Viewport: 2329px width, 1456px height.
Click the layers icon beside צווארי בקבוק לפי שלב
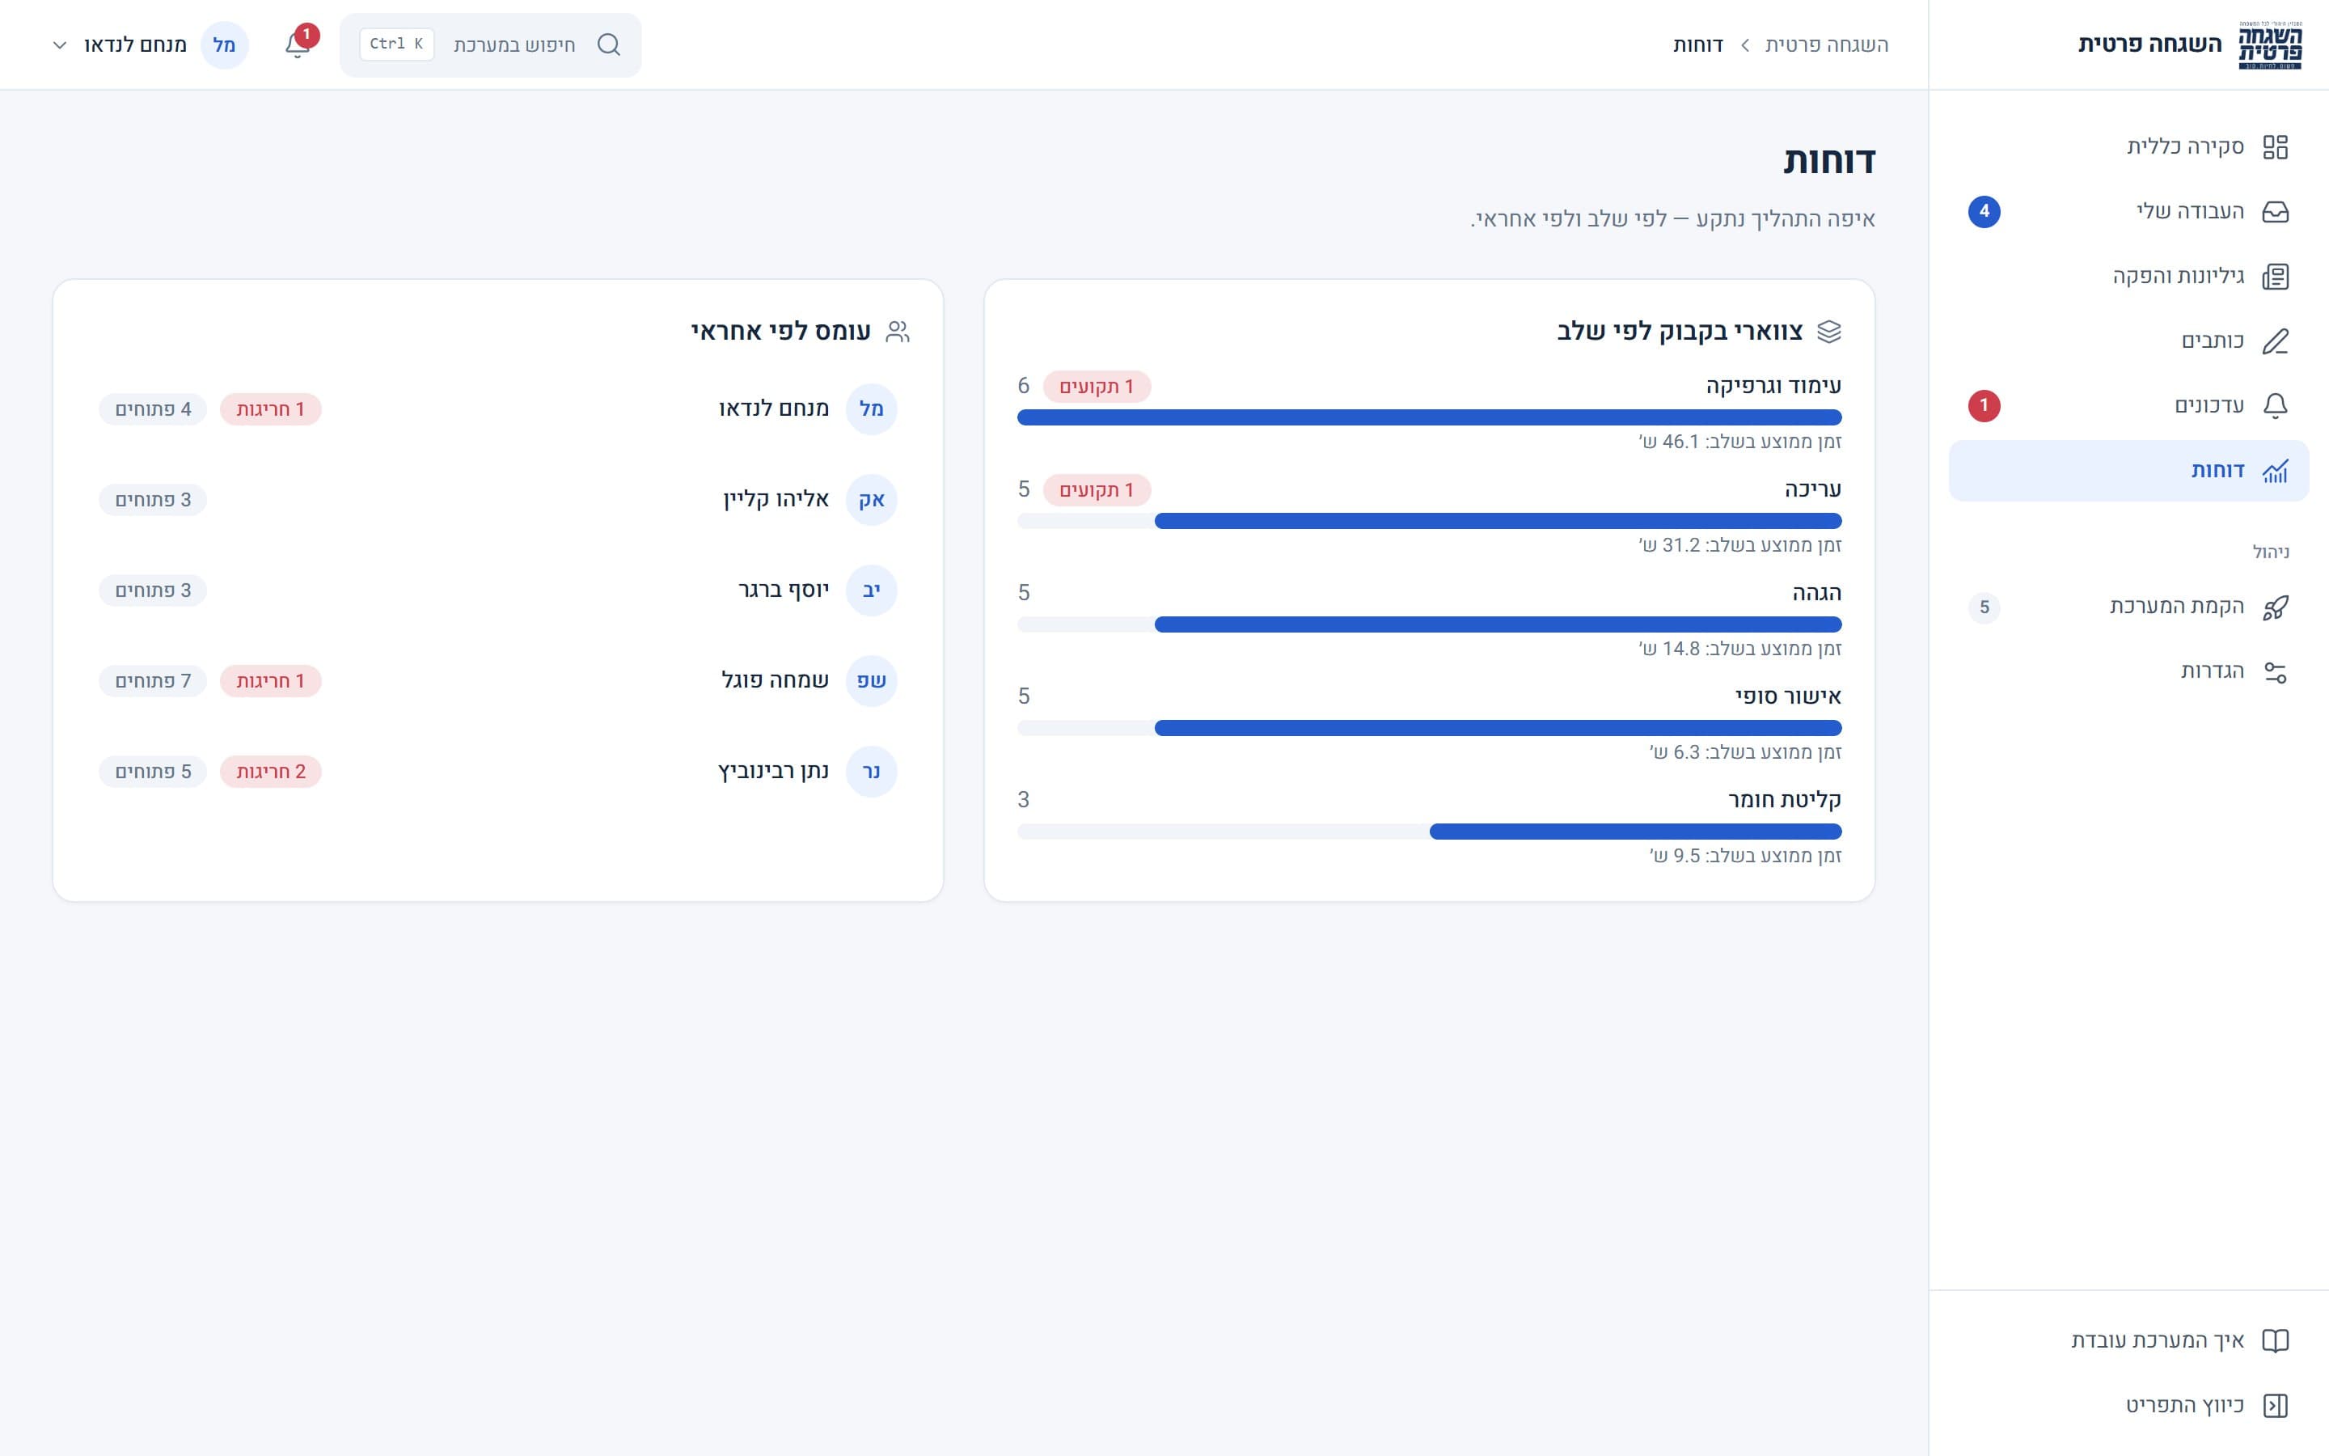point(1828,332)
